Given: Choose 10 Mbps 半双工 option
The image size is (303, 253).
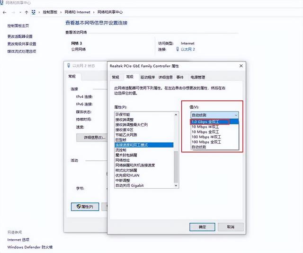Looking at the screenshot, I should click(215, 127).
